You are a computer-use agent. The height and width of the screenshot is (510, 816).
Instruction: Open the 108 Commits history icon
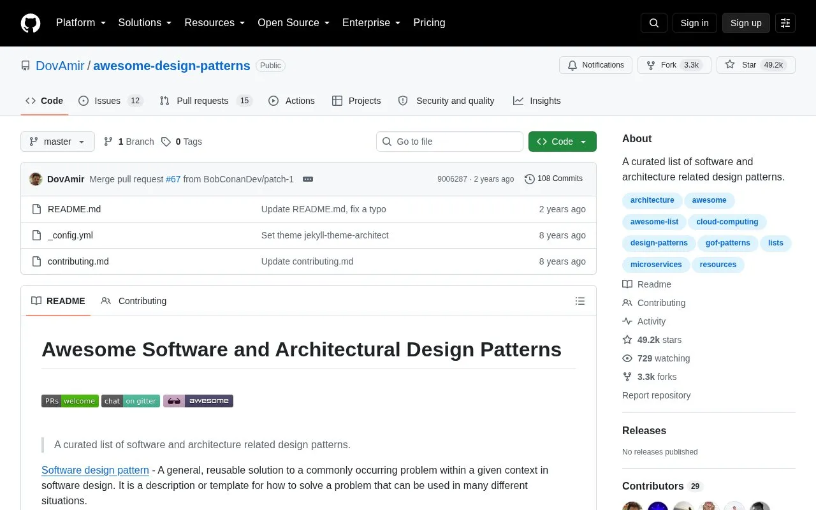click(x=553, y=179)
